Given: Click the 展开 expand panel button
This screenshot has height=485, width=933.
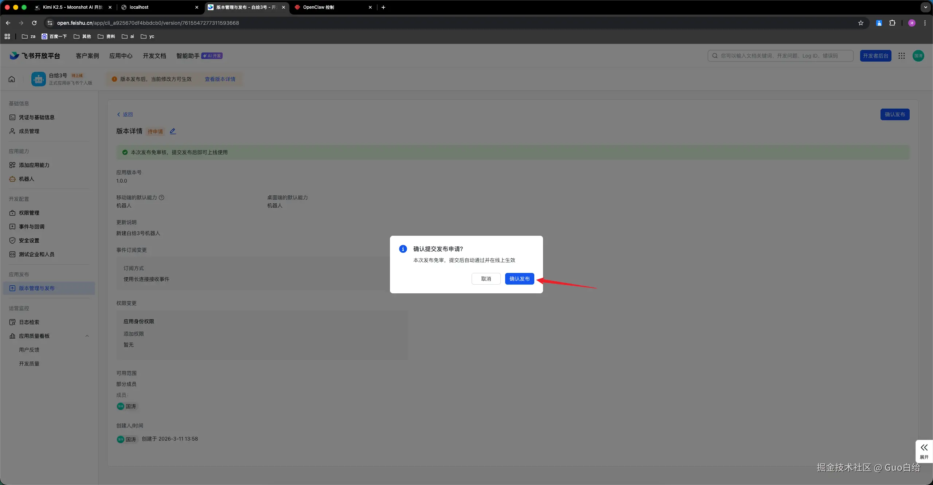Looking at the screenshot, I should click(924, 451).
